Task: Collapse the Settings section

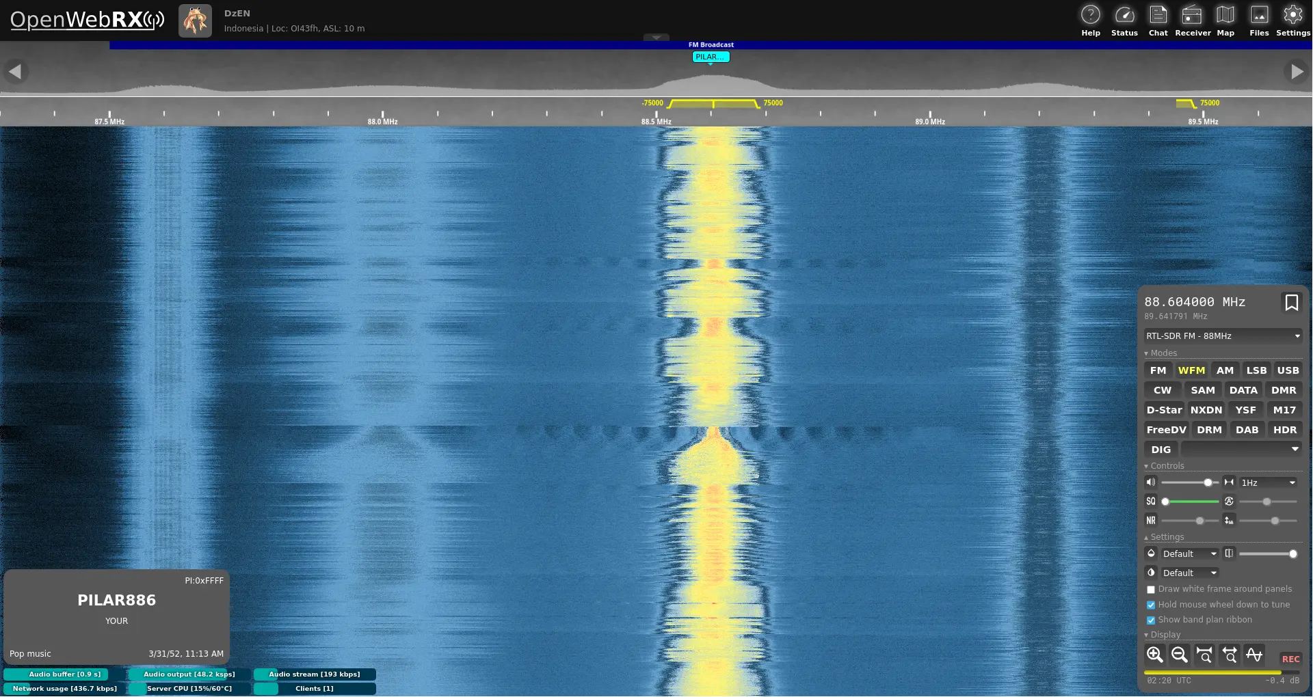Action: pyautogui.click(x=1164, y=537)
